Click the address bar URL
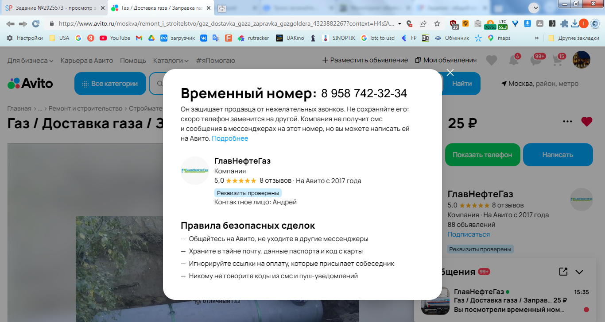 pos(226,23)
